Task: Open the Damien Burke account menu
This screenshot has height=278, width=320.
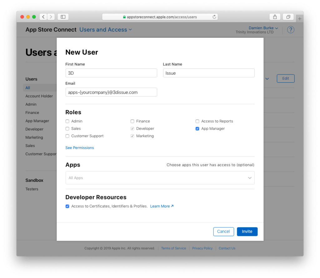Action: click(x=263, y=28)
